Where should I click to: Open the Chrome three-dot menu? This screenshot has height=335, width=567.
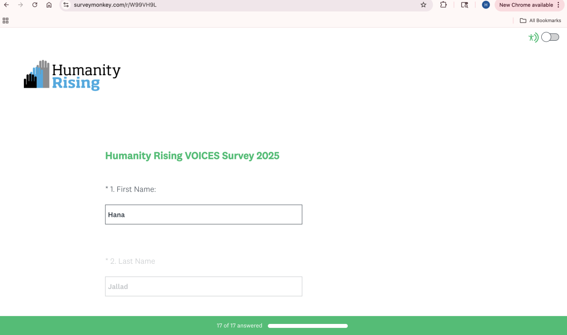click(559, 5)
